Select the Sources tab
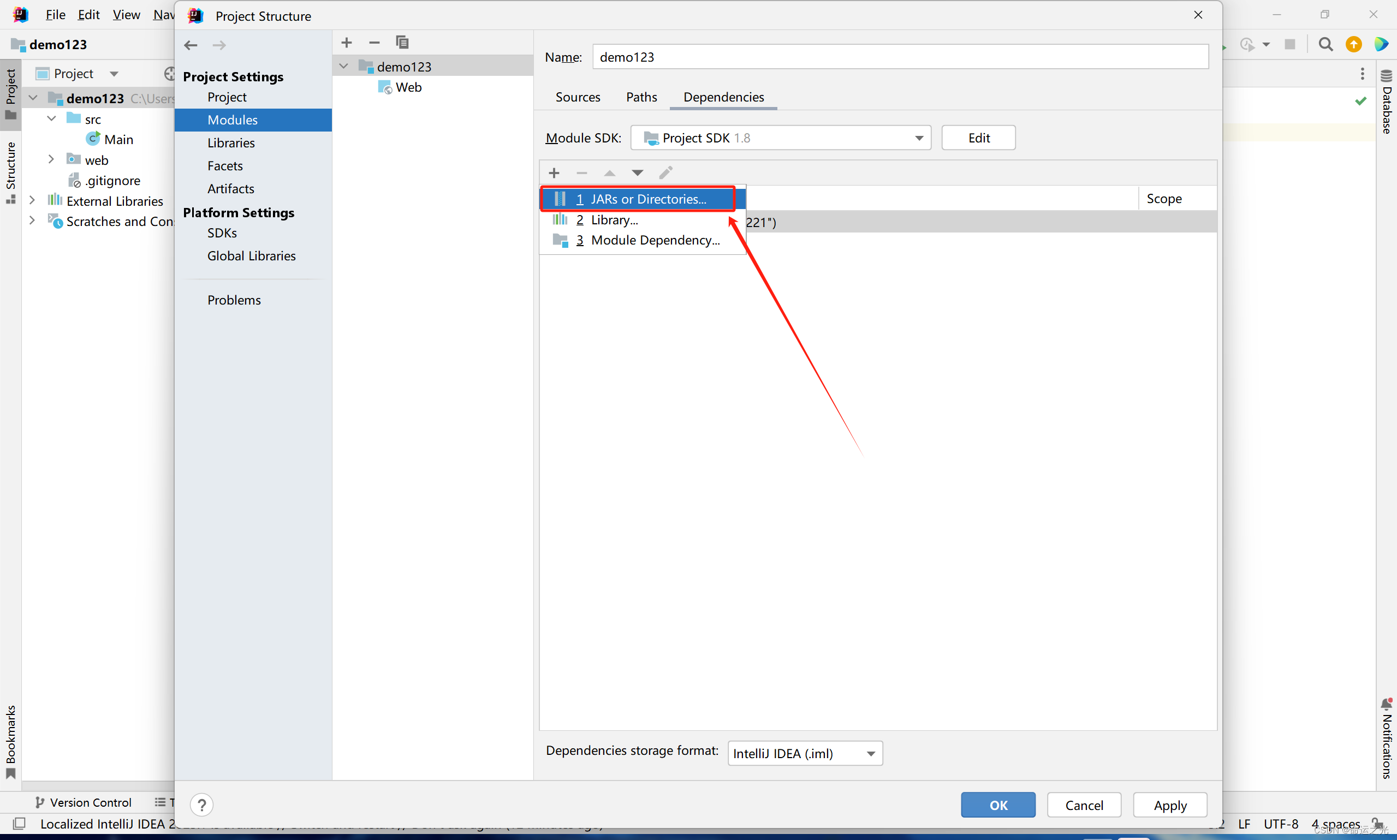The width and height of the screenshot is (1397, 840). (579, 97)
